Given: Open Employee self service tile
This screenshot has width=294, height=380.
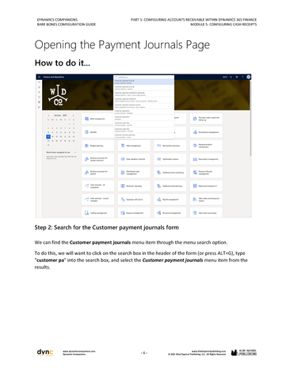Looking at the screenshot, I should tap(134, 199).
